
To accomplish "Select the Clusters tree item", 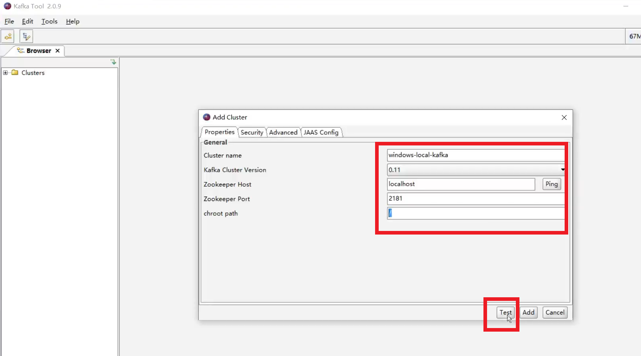I will point(33,73).
